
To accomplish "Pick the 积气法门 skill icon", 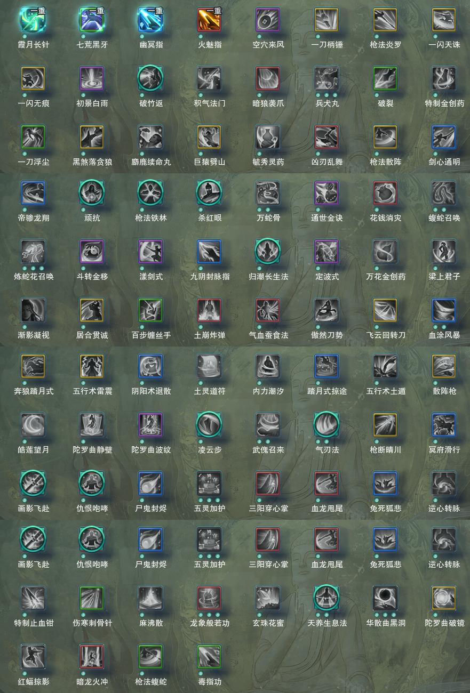I will click(209, 78).
